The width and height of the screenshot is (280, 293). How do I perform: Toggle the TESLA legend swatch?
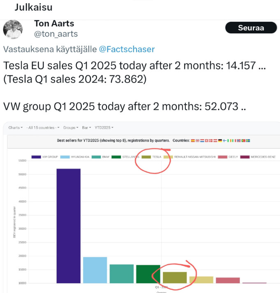coord(146,157)
